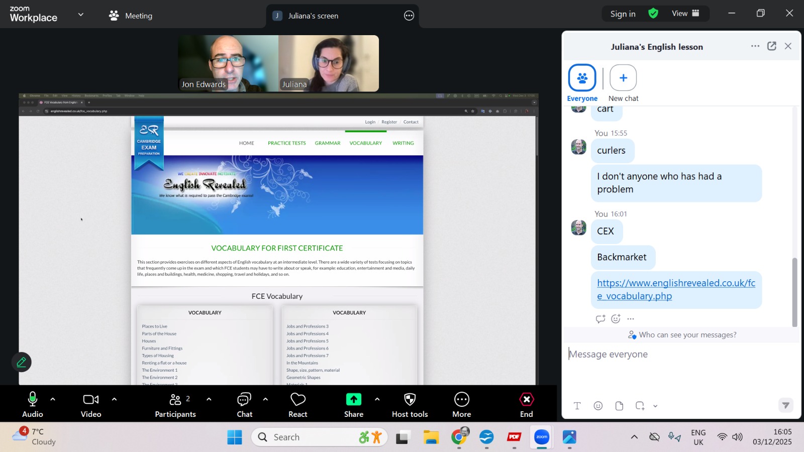Open the React emoji reactions button
Image resolution: width=804 pixels, height=452 pixels.
pos(297,405)
